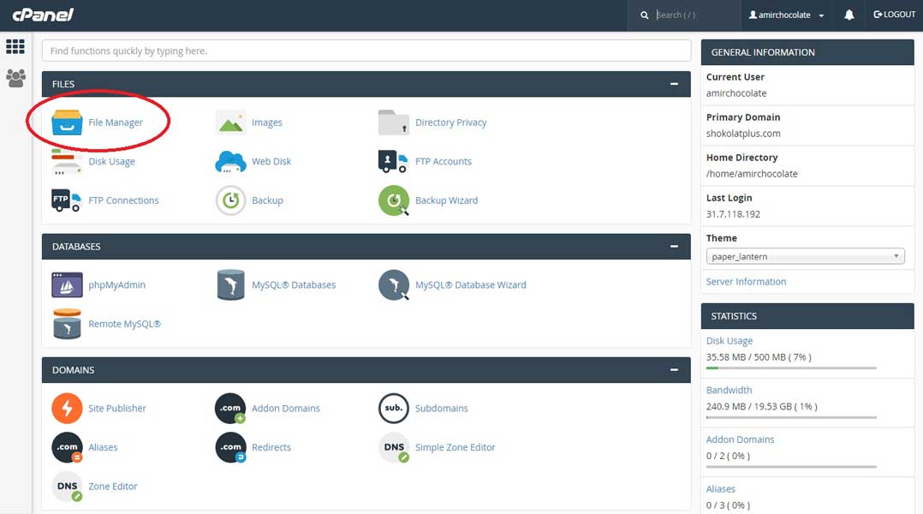This screenshot has width=923, height=514.
Task: Open the Aliases statistics link
Action: point(721,488)
